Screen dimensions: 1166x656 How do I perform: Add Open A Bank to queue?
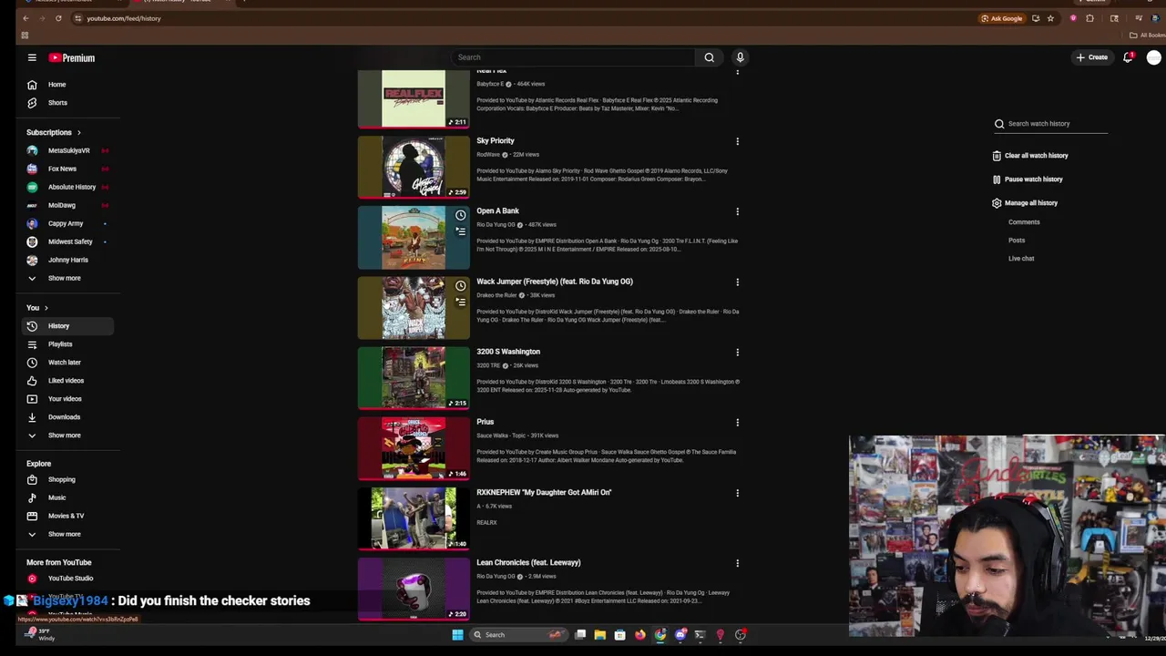click(x=460, y=231)
